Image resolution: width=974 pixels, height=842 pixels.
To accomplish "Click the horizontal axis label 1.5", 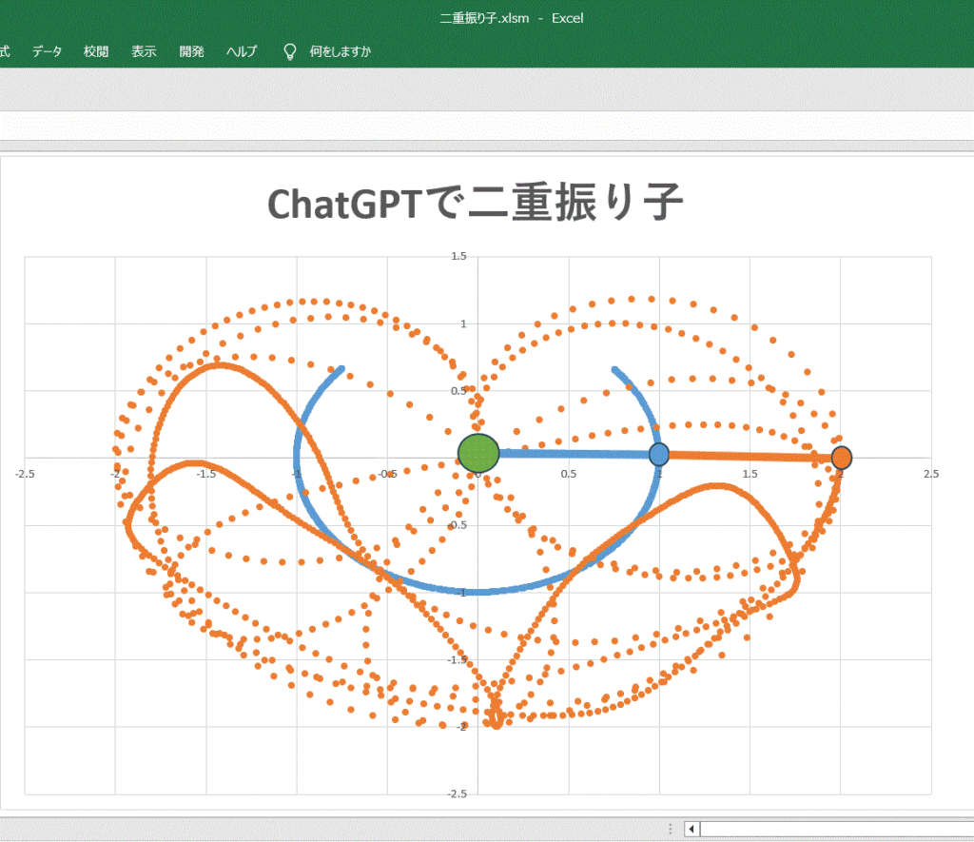I will [750, 474].
